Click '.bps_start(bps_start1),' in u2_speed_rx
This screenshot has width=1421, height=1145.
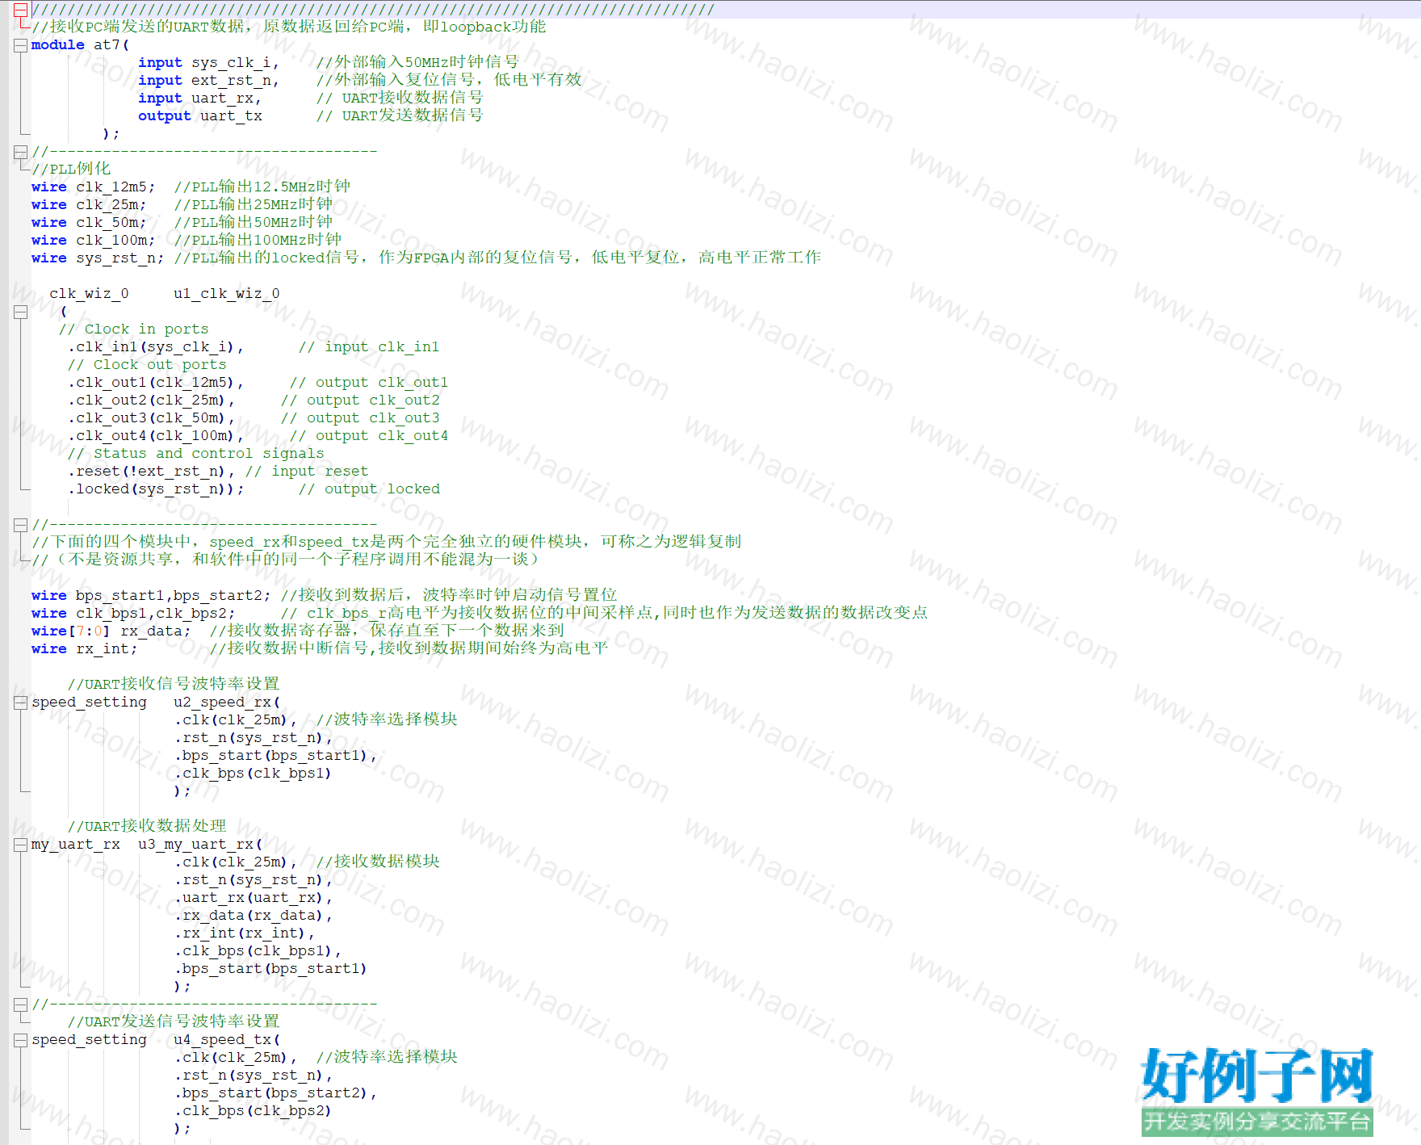[x=275, y=756]
